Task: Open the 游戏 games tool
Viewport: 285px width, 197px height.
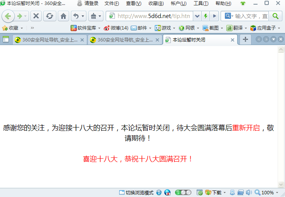Action: pyautogui.click(x=163, y=28)
